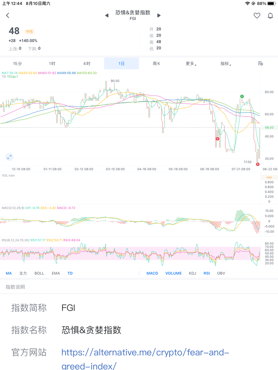
Task: Open the 更多 timeframe dropdown
Action: tap(191, 63)
